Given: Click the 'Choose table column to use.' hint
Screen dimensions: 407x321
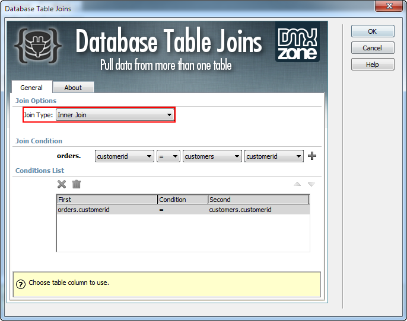Looking at the screenshot, I should pyautogui.click(x=69, y=283).
